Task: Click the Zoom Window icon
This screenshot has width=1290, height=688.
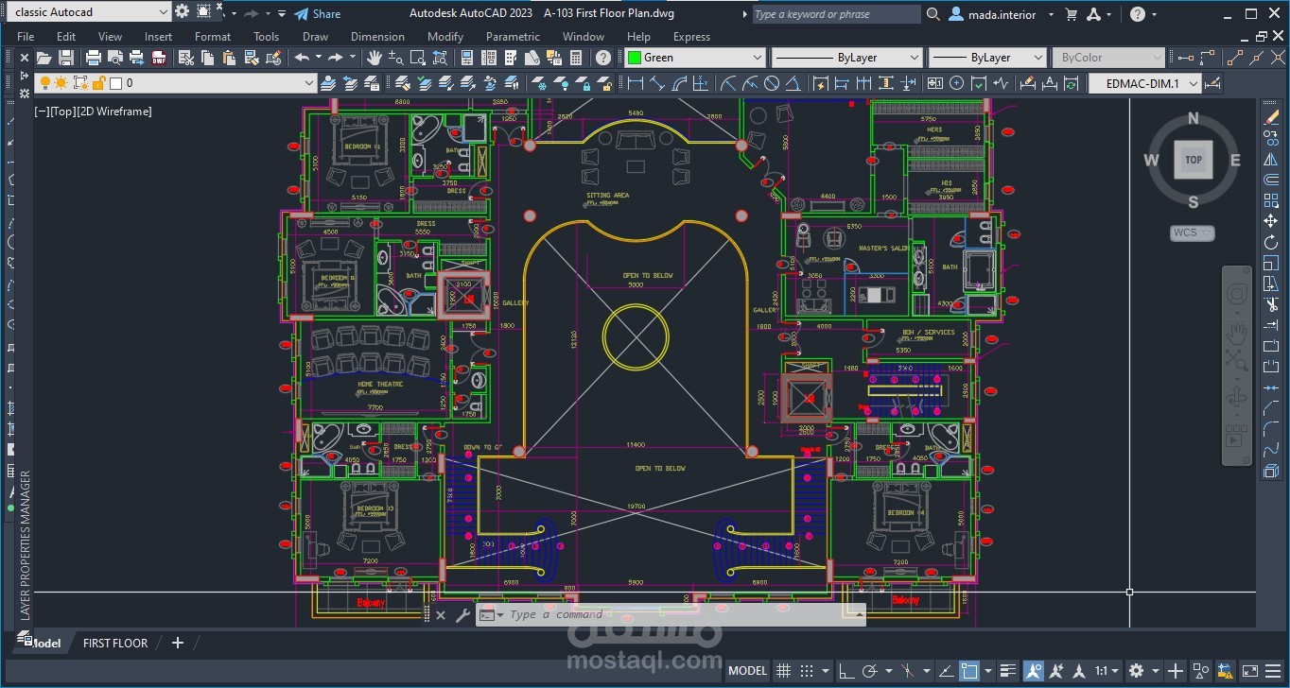Action: pos(419,58)
